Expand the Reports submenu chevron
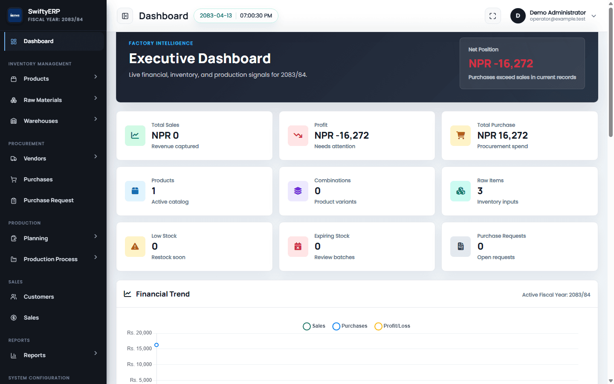Viewport: 614px width, 384px height. 96,353
